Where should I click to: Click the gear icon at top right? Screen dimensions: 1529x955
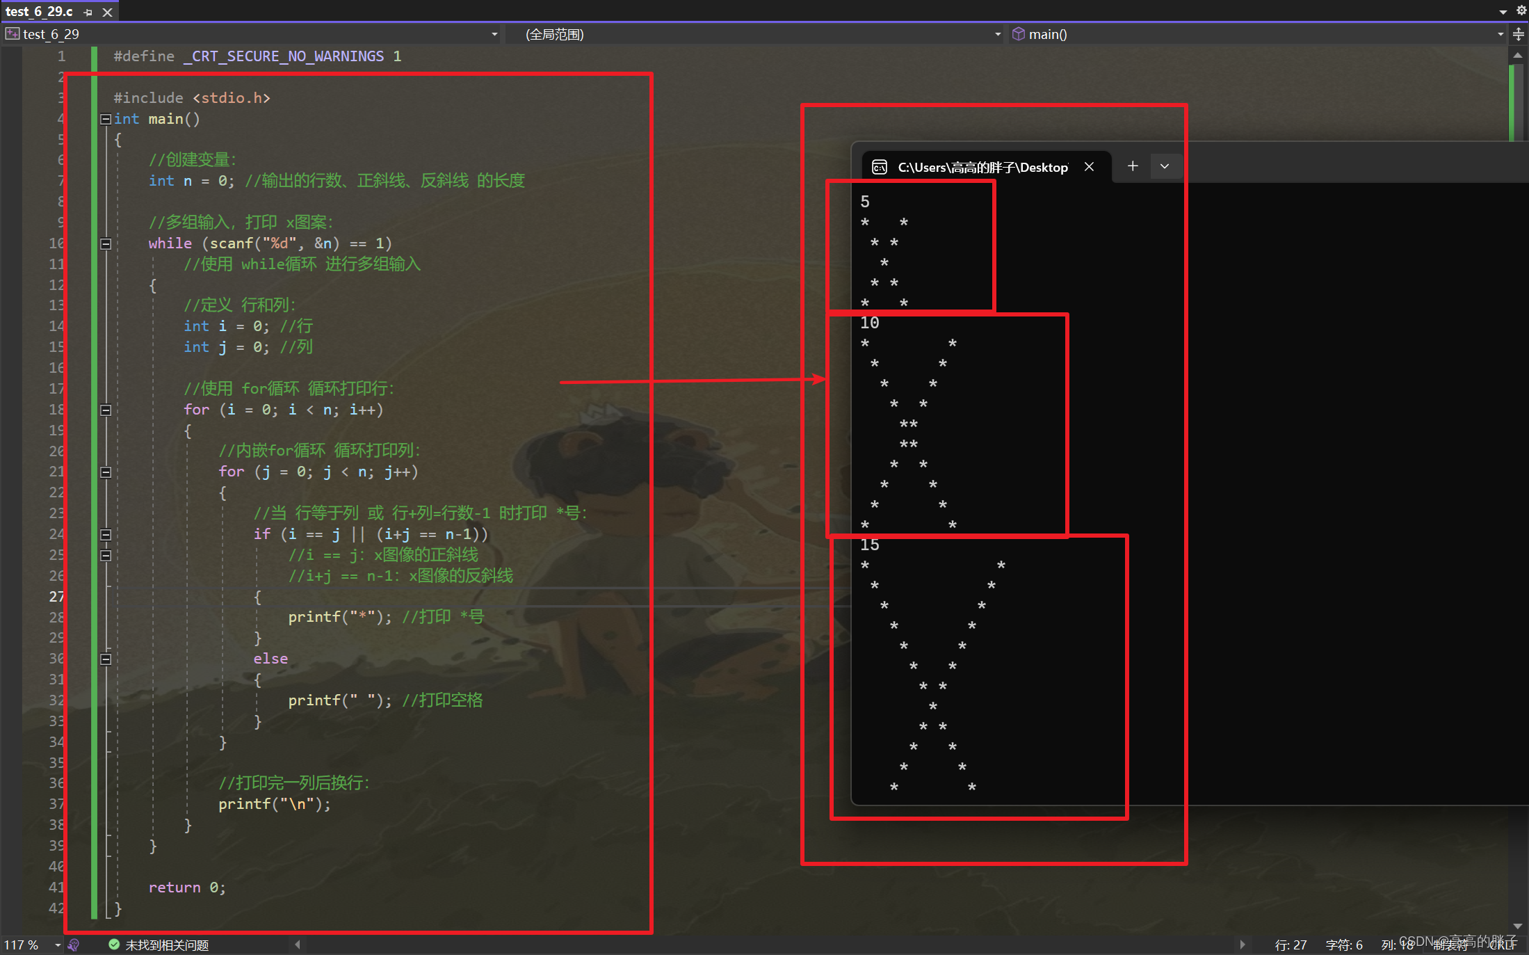(x=1521, y=10)
